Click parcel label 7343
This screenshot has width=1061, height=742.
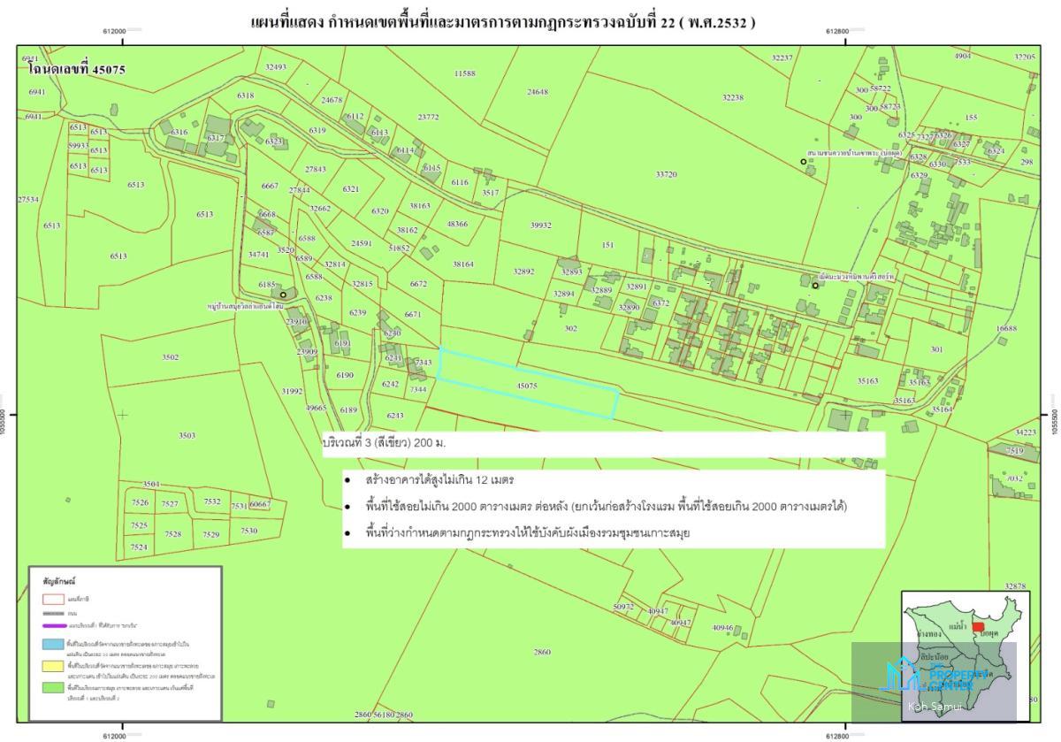(x=423, y=363)
